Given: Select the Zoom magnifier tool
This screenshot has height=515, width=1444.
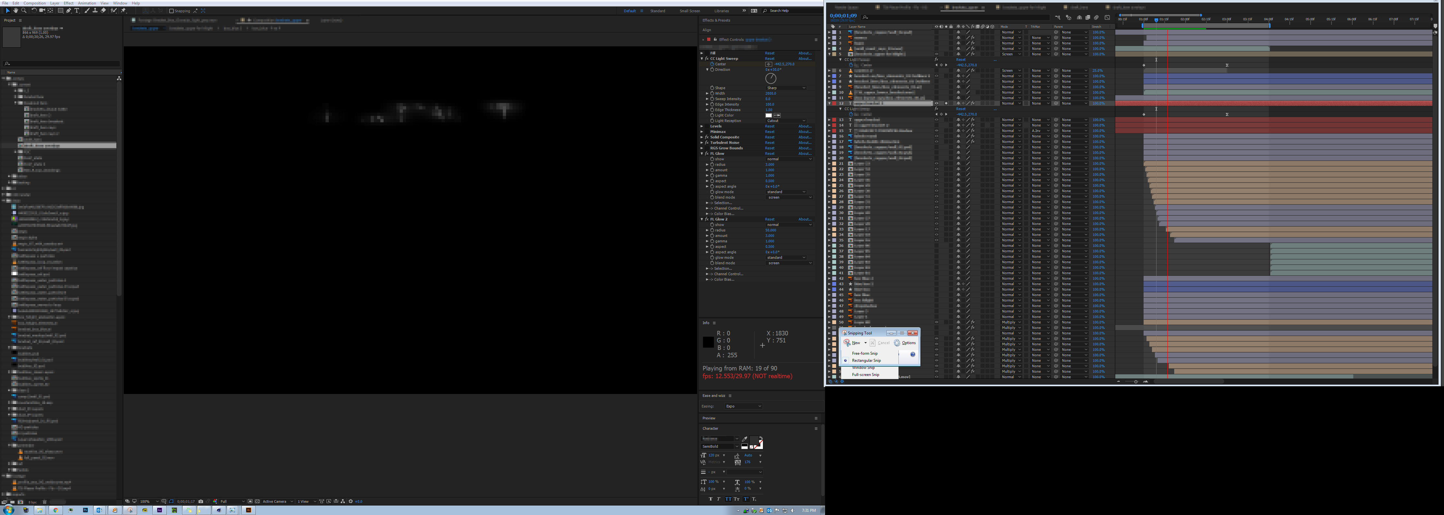Looking at the screenshot, I should coord(24,11).
